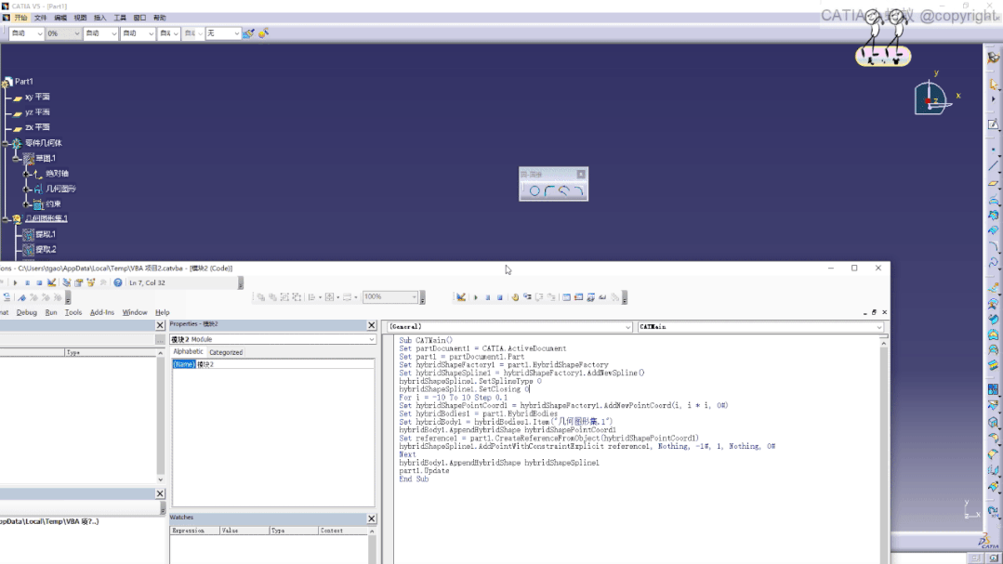1003x564 pixels.
Task: Click the code editor vertical scrollbar
Action: pyautogui.click(x=883, y=448)
